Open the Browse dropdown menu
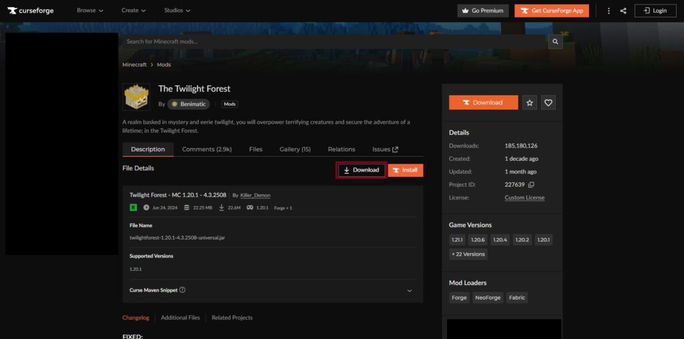The width and height of the screenshot is (684, 339). 90,11
